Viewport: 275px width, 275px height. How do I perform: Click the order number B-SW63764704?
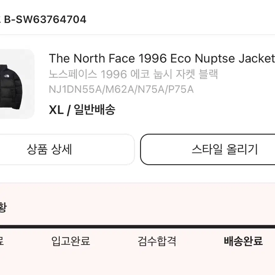(45, 20)
